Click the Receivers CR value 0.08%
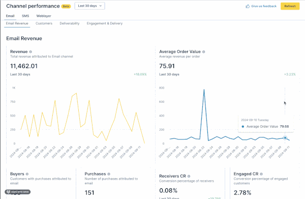 tap(168, 190)
